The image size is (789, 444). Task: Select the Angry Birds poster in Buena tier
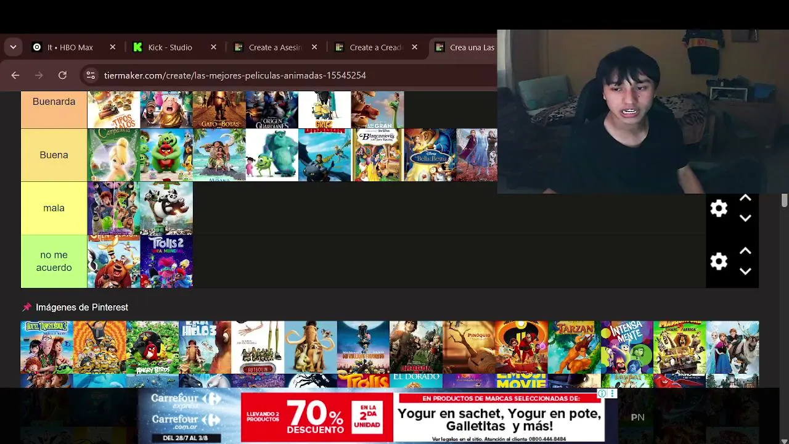click(166, 155)
